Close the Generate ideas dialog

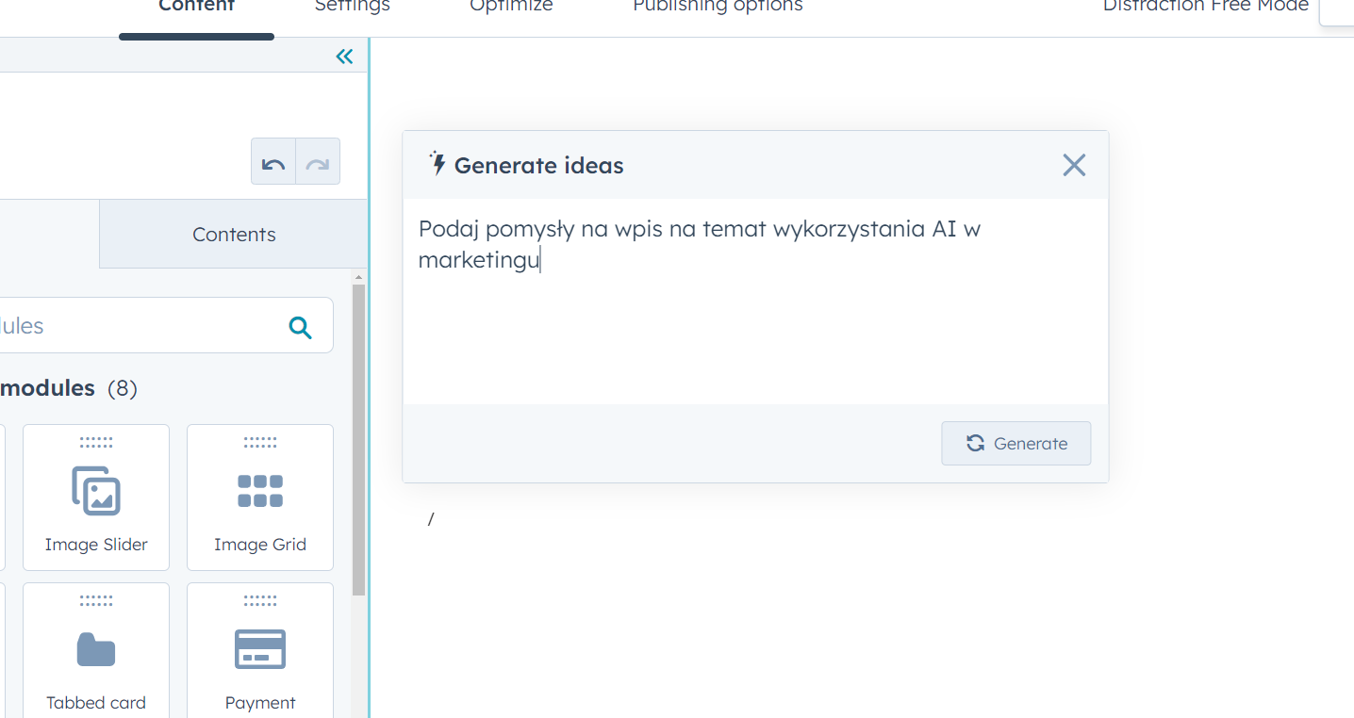1074,165
